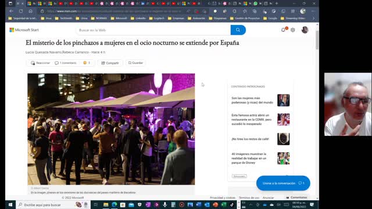Open the TikTok taskbar icon
The width and height of the screenshot is (372, 209).
pyautogui.click(x=232, y=204)
